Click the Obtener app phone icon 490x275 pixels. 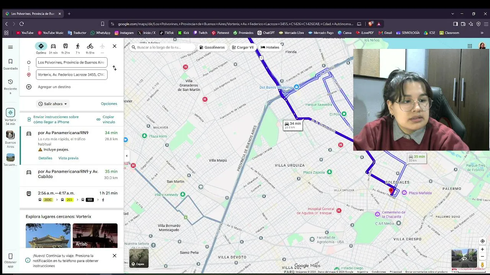point(10,256)
